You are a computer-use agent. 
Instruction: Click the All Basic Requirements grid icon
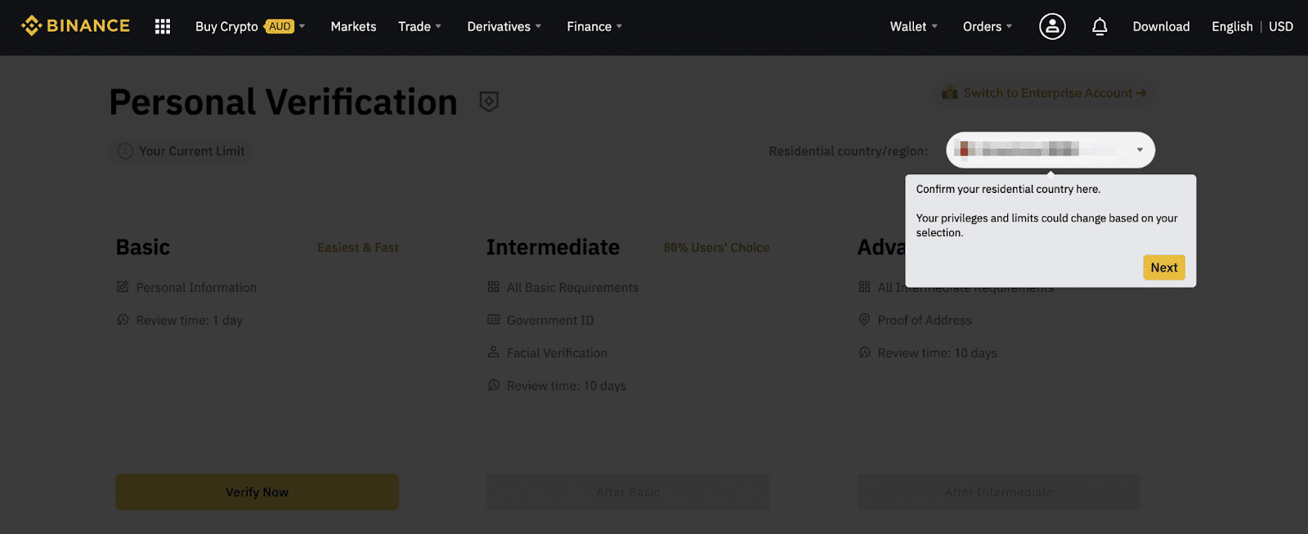(493, 287)
